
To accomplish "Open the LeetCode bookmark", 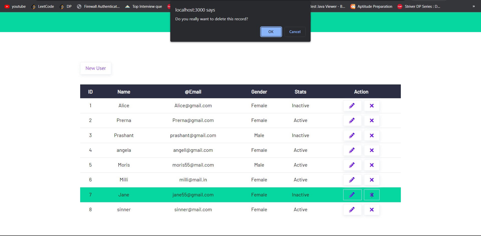I will (43, 7).
